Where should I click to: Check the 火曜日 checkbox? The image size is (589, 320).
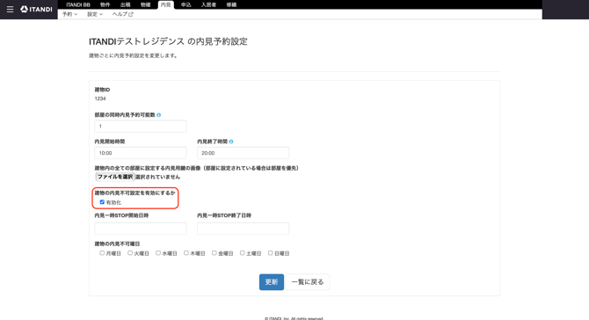(x=130, y=253)
